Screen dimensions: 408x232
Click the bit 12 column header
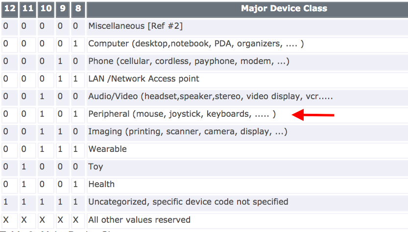(10, 8)
